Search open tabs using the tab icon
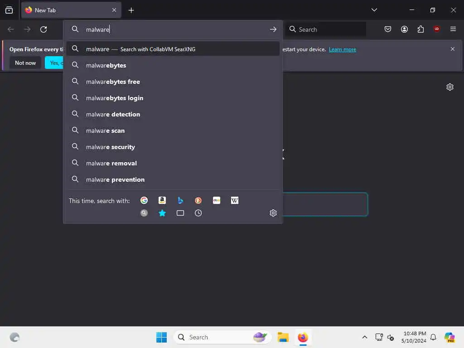 click(180, 213)
